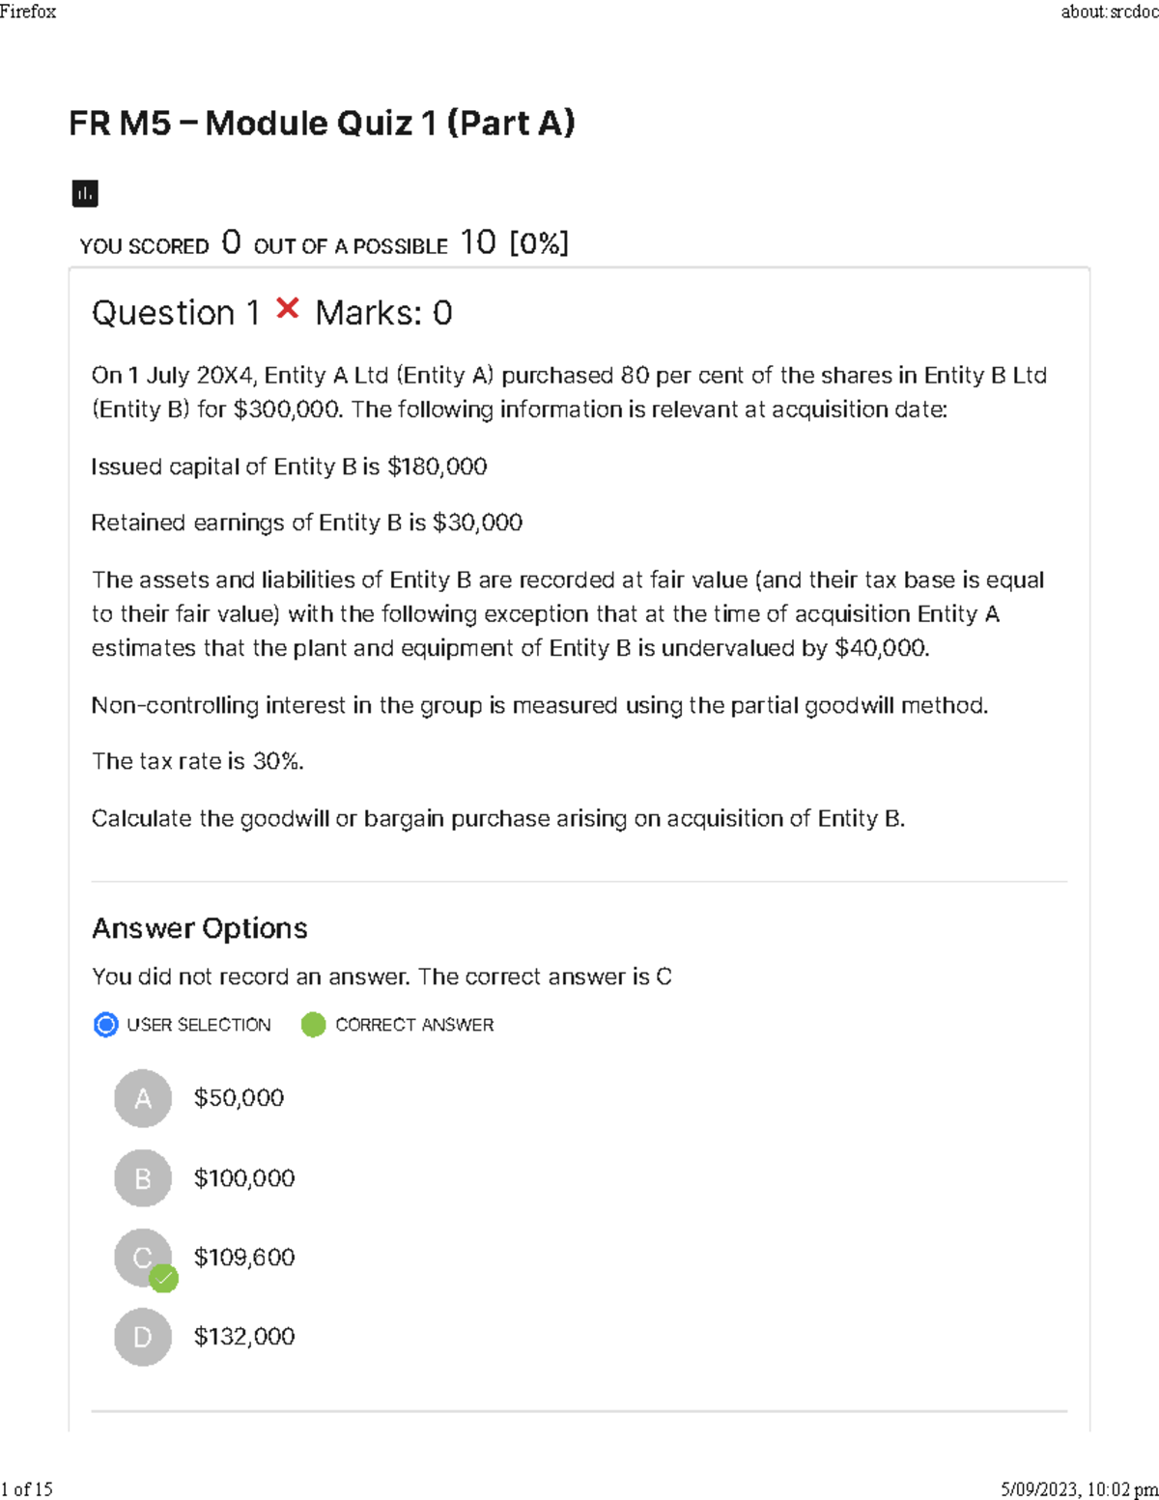
Task: Click the $132,000 answer text
Action: click(x=244, y=1337)
